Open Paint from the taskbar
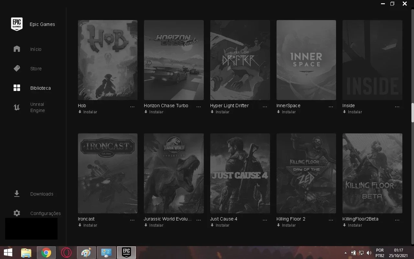 (x=86, y=253)
